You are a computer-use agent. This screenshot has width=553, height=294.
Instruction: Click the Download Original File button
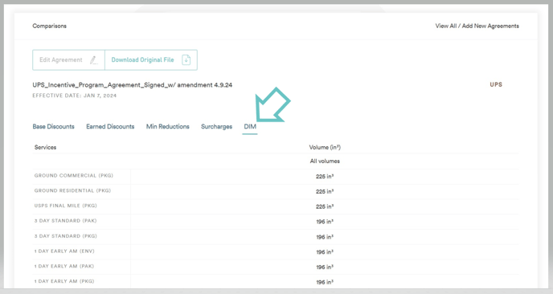pyautogui.click(x=151, y=60)
